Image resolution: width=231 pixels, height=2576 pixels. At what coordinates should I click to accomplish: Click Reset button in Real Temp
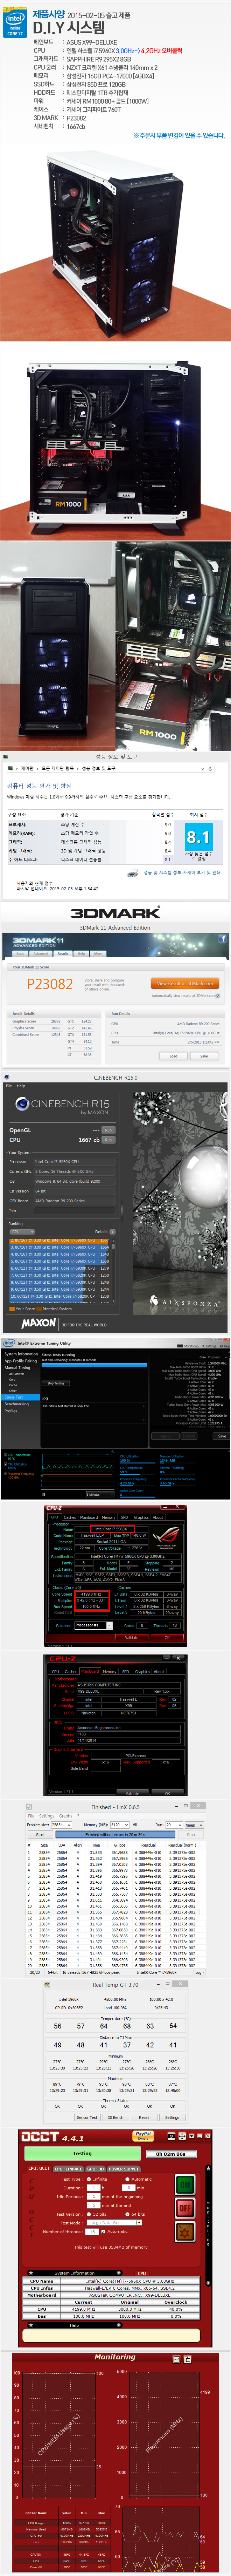coord(144,2117)
